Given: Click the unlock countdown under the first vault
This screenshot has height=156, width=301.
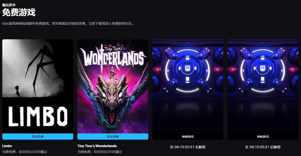Looking at the screenshot, I should point(188,147).
